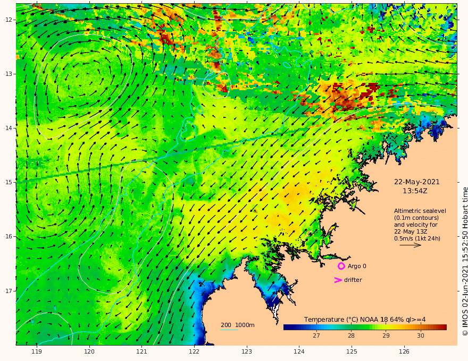Click the '30' colorbar tick label
Viewport: 468px width, 361px height.
click(421, 336)
